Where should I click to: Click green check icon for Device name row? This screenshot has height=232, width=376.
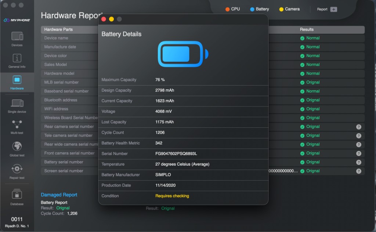[x=302, y=38]
